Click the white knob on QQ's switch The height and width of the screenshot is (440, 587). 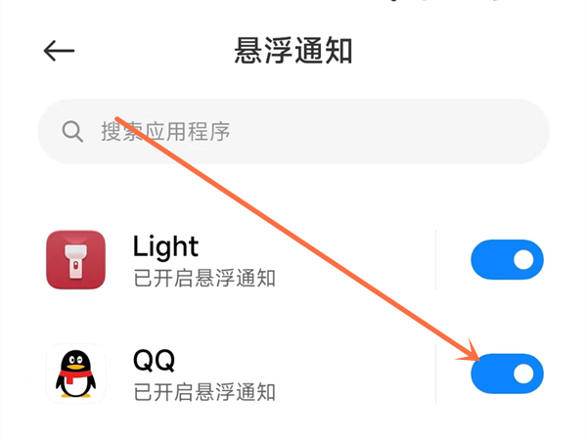[x=523, y=374]
